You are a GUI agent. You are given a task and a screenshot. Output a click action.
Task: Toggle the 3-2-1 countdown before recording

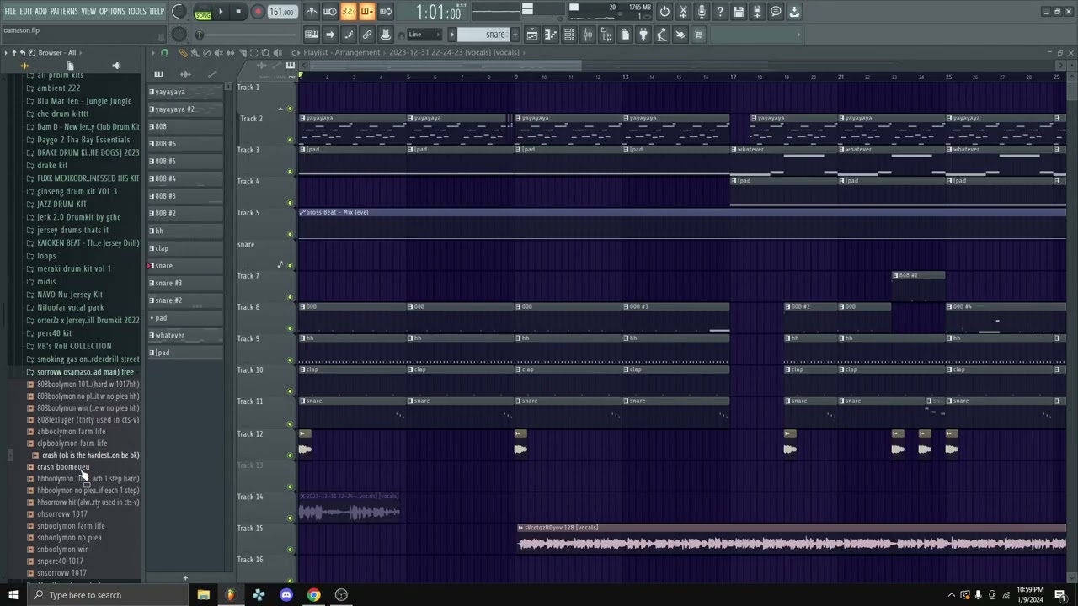pos(349,12)
